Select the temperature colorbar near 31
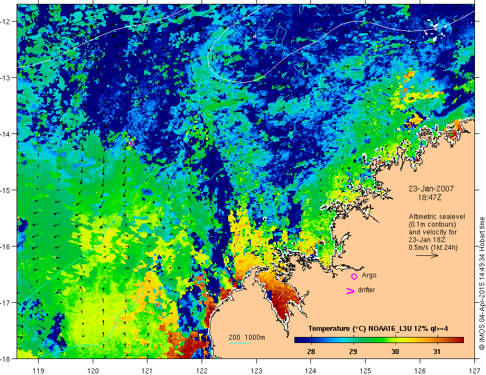This screenshot has height=375, width=486. 437,340
